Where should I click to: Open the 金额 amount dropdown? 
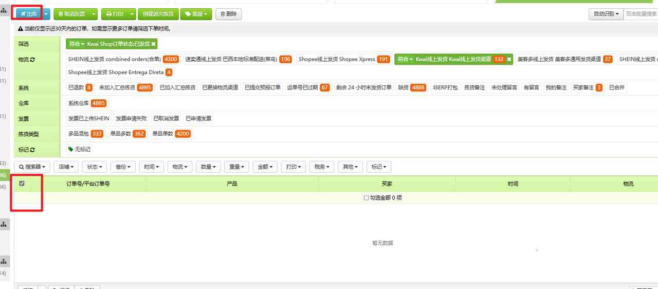point(266,167)
